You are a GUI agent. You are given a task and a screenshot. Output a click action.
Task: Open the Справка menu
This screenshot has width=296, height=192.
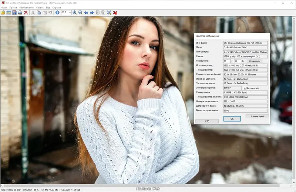57,7
